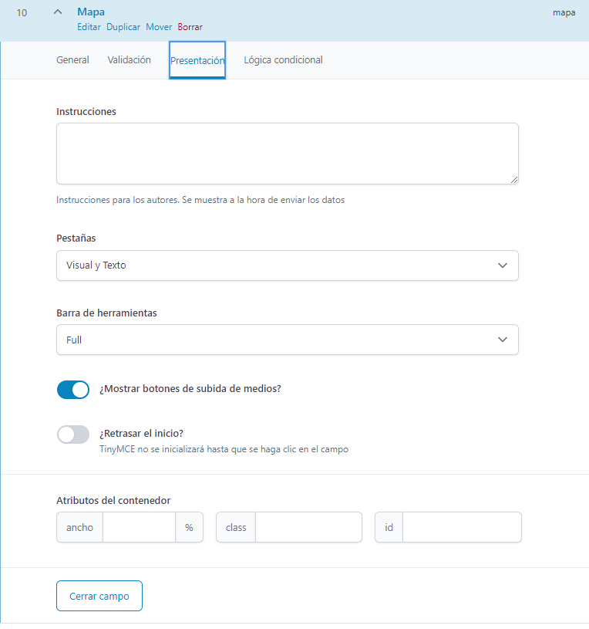589x629 pixels.
Task: Go to Lógica condicional tab
Action: coord(283,59)
